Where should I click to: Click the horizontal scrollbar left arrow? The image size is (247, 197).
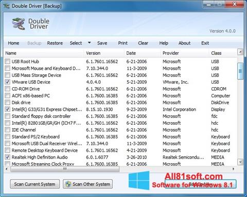pyautogui.click(x=7, y=169)
